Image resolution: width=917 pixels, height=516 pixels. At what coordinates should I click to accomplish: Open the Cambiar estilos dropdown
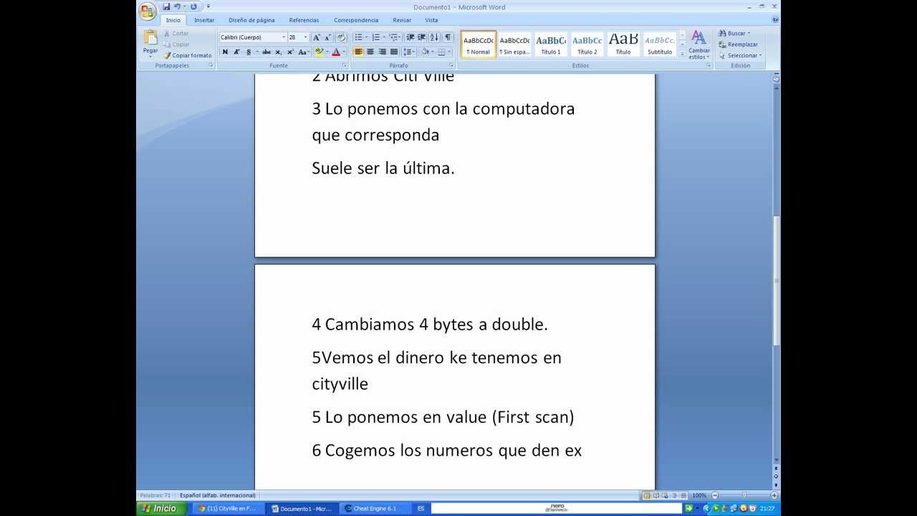pyautogui.click(x=699, y=44)
